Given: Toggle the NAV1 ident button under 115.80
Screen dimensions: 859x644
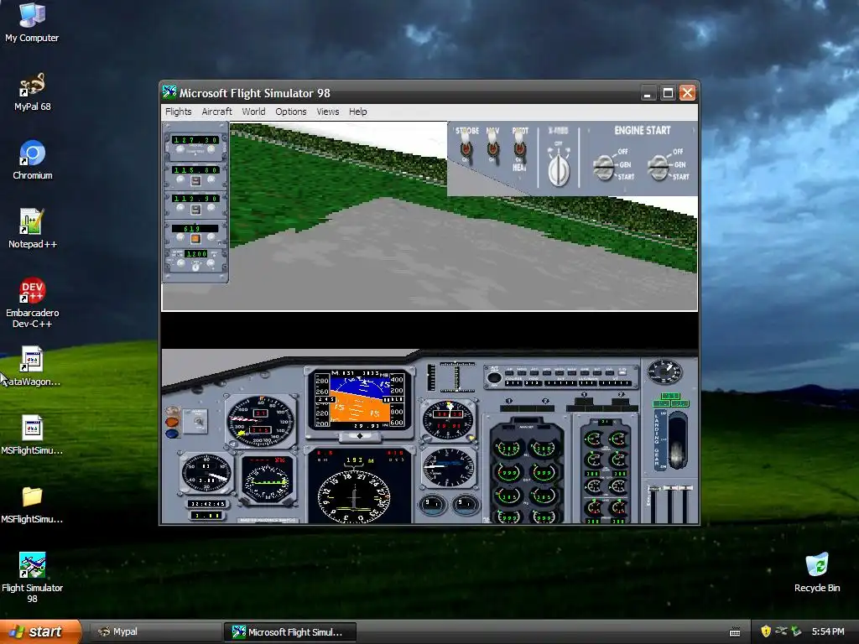Looking at the screenshot, I should pyautogui.click(x=195, y=181).
